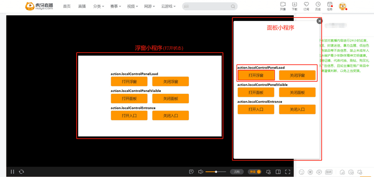Image resolution: width=374 pixels, height=177 pixels.
Task: Click the face-with-check icon in chat bar
Action: click(351, 171)
